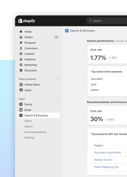Select the Products tag icon
The image size is (127, 177).
point(21,42)
